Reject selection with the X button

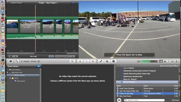(93, 61)
